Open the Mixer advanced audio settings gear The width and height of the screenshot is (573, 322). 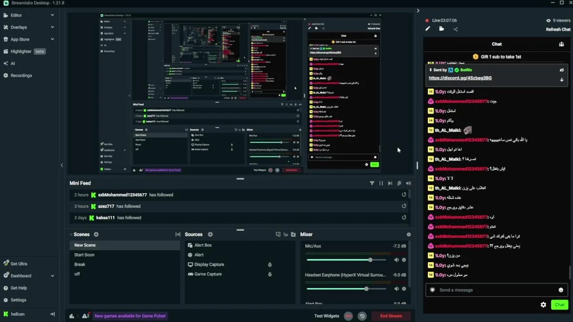pyautogui.click(x=408, y=234)
